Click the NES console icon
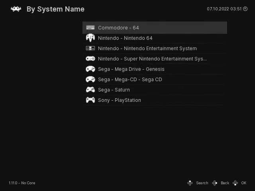Screen dimensions: 255x191 90,48
